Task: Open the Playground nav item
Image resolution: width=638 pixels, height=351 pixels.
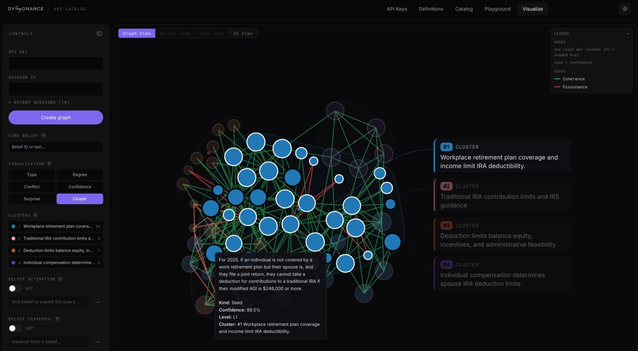Action: (x=498, y=9)
